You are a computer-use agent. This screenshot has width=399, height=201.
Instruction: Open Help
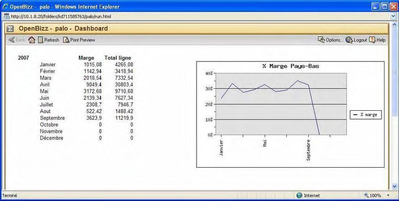[x=377, y=40]
